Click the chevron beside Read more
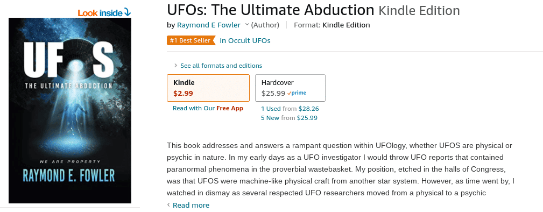This screenshot has width=543, height=212. tap(168, 205)
